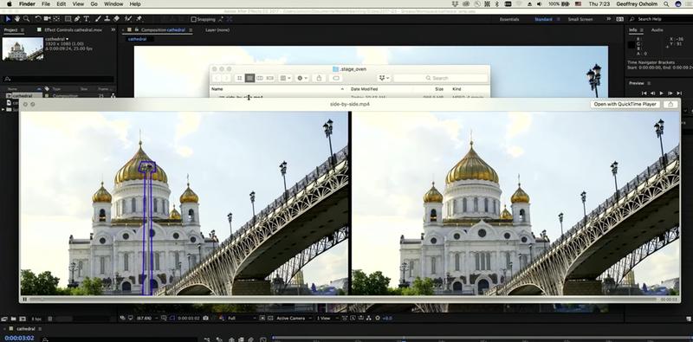Open the Window menu in menu bar
The height and width of the screenshot is (342, 693).
tap(113, 4)
